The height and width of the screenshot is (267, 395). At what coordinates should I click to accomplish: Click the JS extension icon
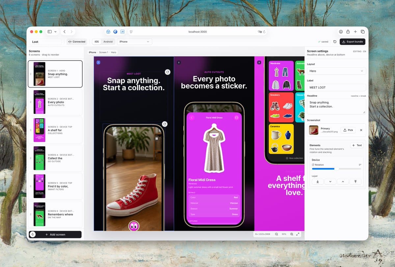tap(122, 32)
